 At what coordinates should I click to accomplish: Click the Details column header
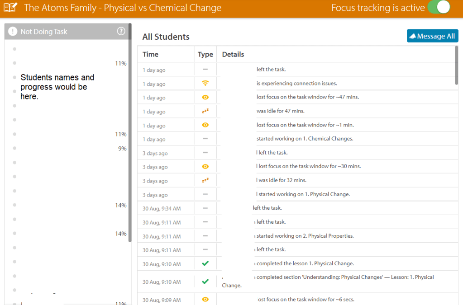click(233, 54)
